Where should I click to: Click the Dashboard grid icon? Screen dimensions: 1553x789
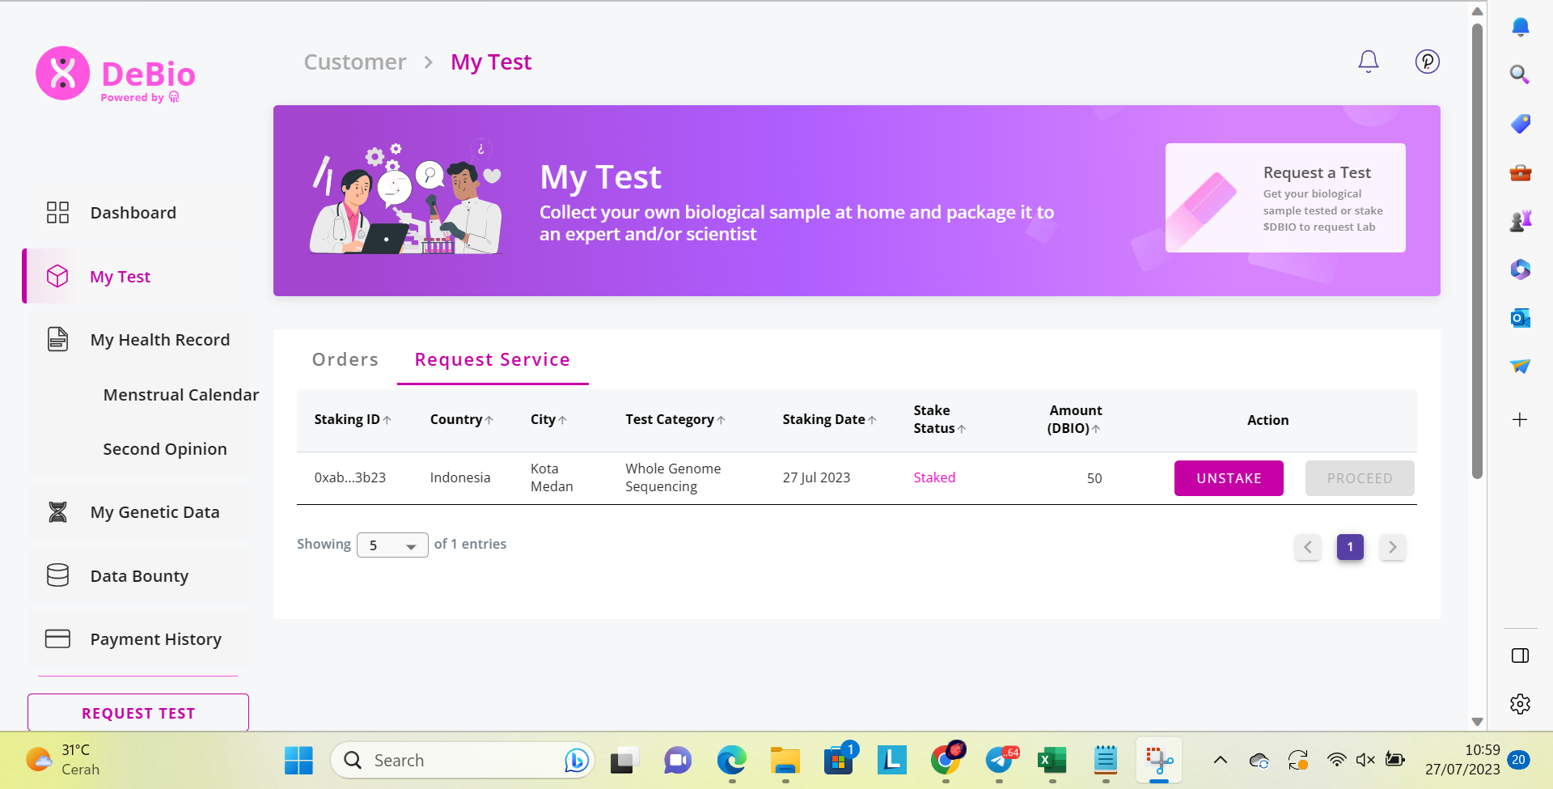coord(57,213)
